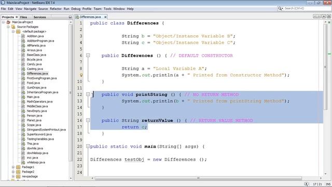The image size is (332, 187).
Task: Select SuperKeyword.java file
Action: (x=39, y=134)
